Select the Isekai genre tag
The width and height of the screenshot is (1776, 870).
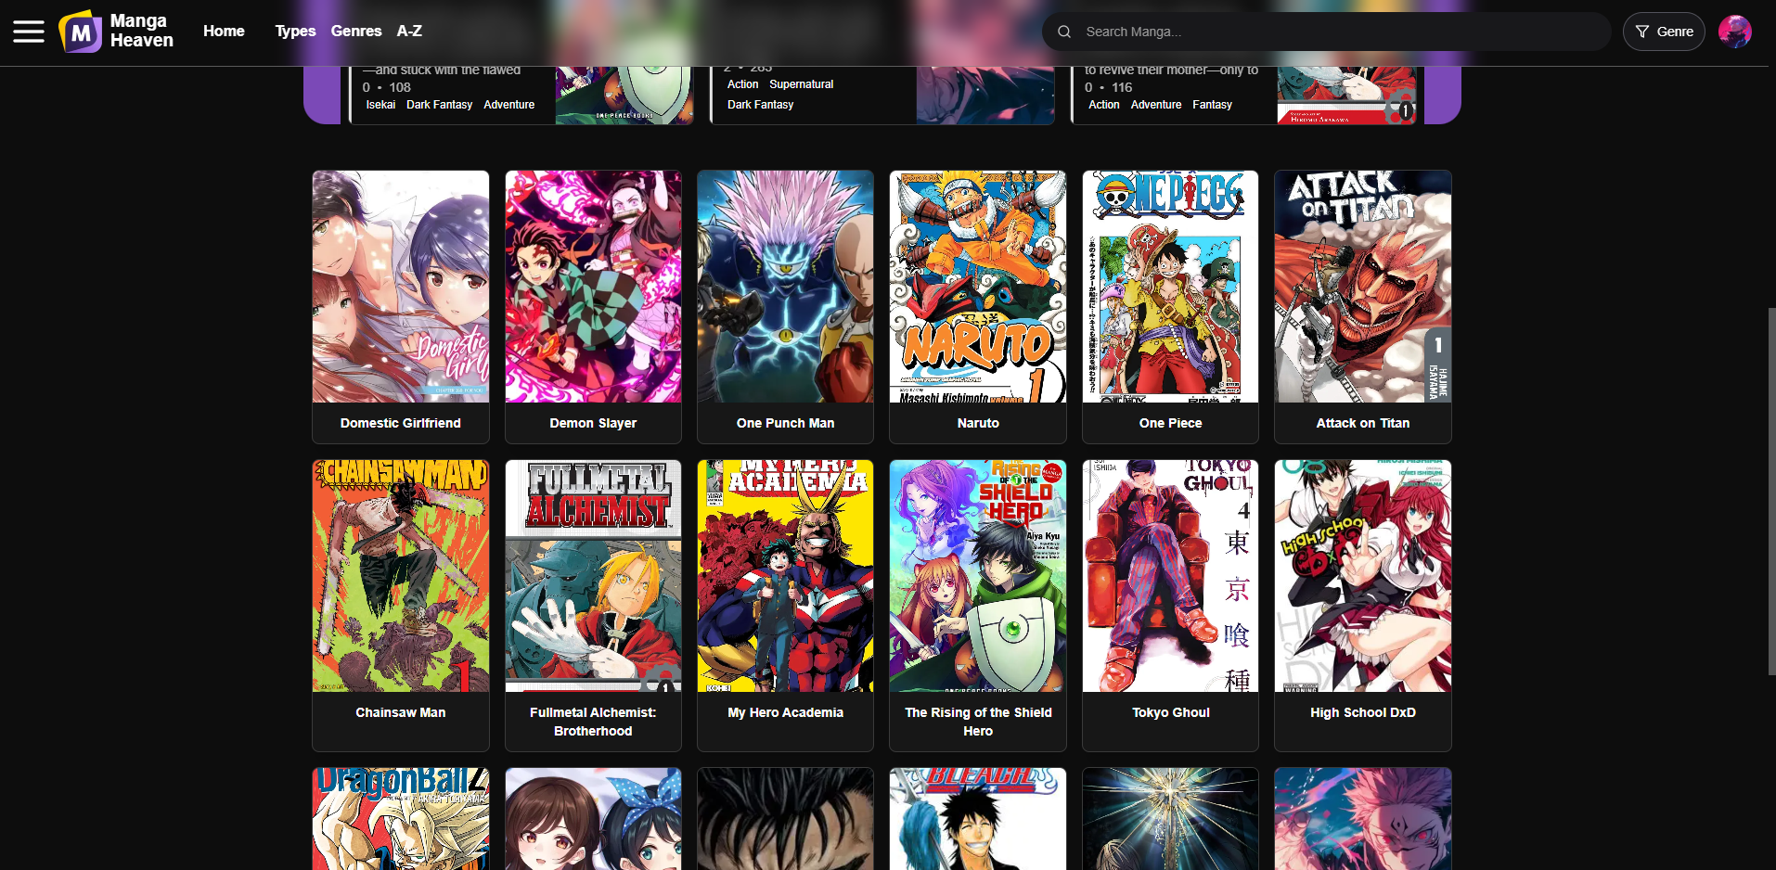coord(380,105)
